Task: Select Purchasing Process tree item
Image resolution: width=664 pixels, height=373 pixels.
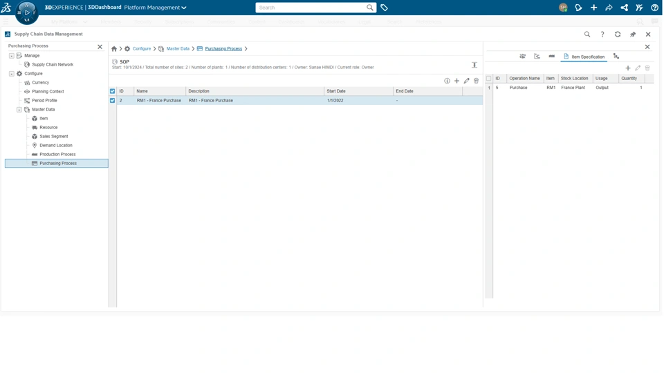Action: [57, 163]
